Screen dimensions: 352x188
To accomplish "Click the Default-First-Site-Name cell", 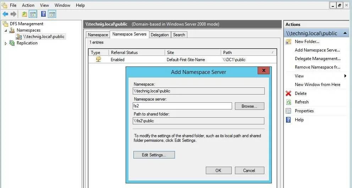I will point(186,60).
